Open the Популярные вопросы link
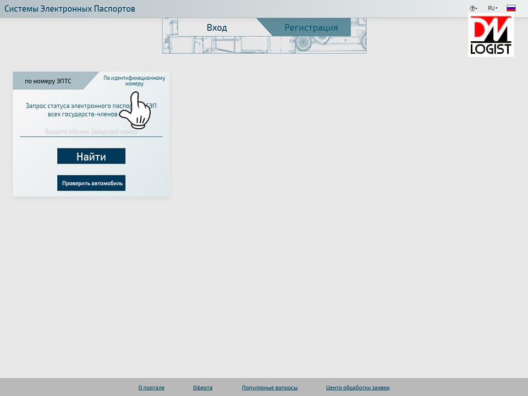This screenshot has height=396, width=528. 269,388
